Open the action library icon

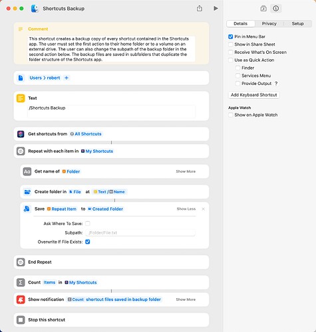point(263,9)
